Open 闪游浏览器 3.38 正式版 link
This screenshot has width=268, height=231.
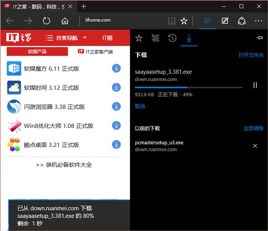54,107
